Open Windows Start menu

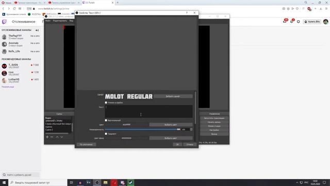tap(4, 182)
